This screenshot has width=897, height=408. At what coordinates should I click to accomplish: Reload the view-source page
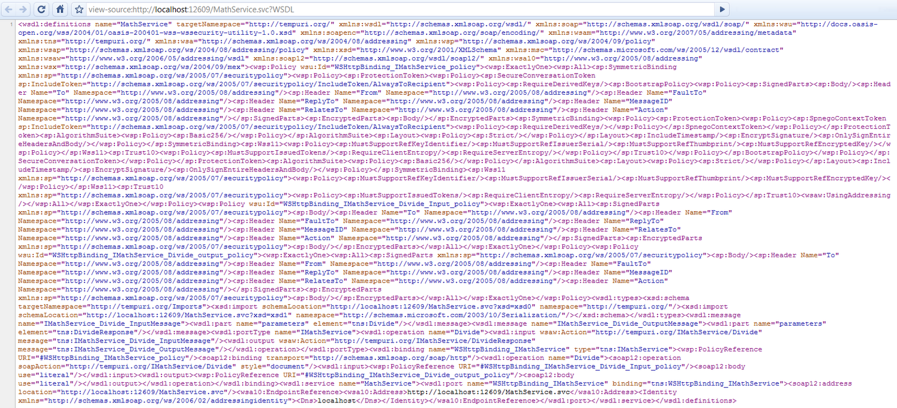[41, 9]
